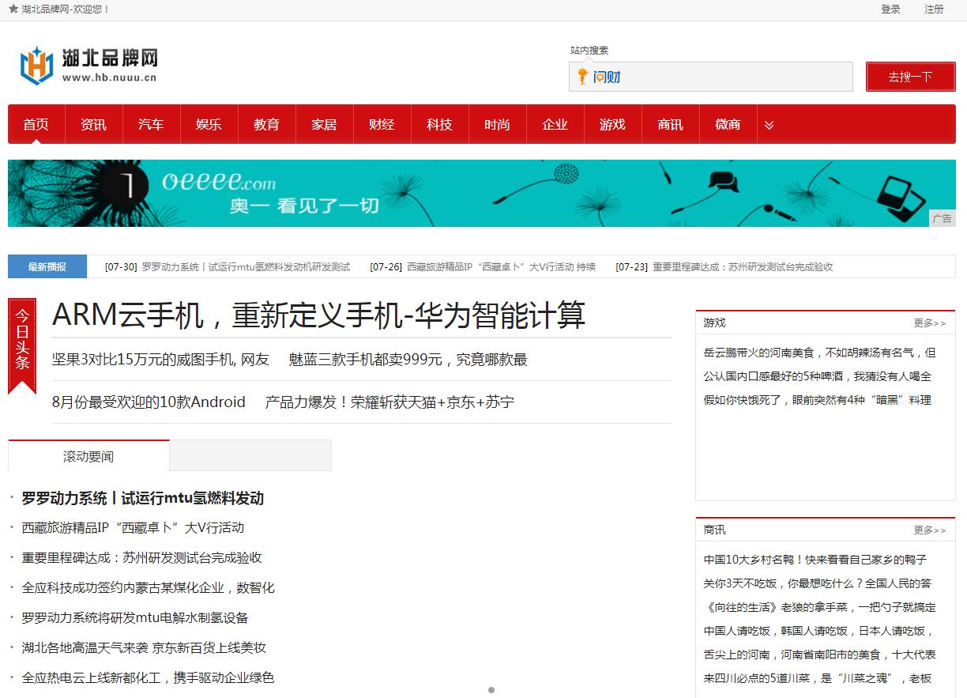The width and height of the screenshot is (967, 698).
Task: Open 关你3天不吃饭，你最想吃什么 article
Action: [x=818, y=583]
